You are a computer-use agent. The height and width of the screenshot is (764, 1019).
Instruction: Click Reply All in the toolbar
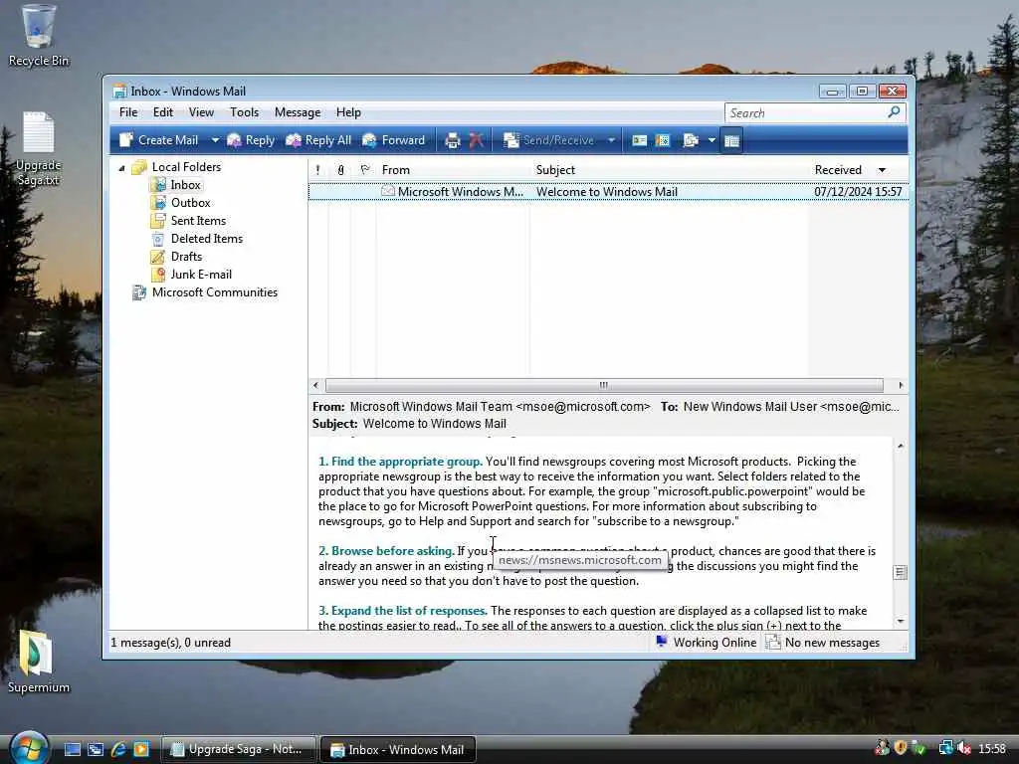(318, 140)
